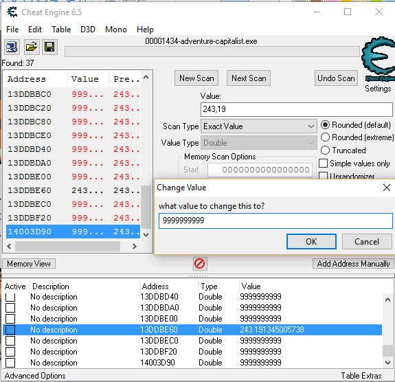The width and height of the screenshot is (395, 382).
Task: Click the red clear address list icon
Action: tap(200, 264)
